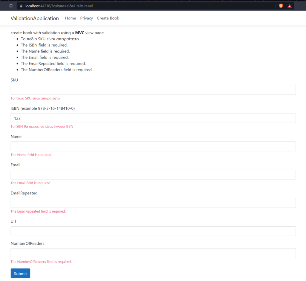Select the ISBN field containing 123
Screen dimensions: 306x281
click(x=153, y=118)
